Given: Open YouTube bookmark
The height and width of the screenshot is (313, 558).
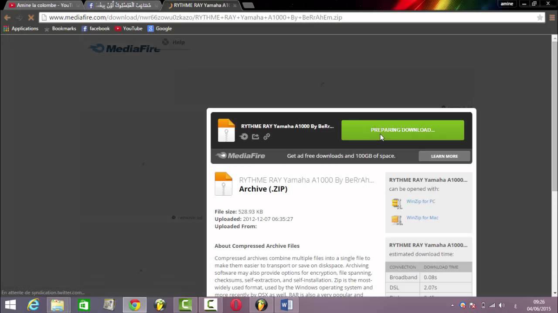Looking at the screenshot, I should [129, 28].
